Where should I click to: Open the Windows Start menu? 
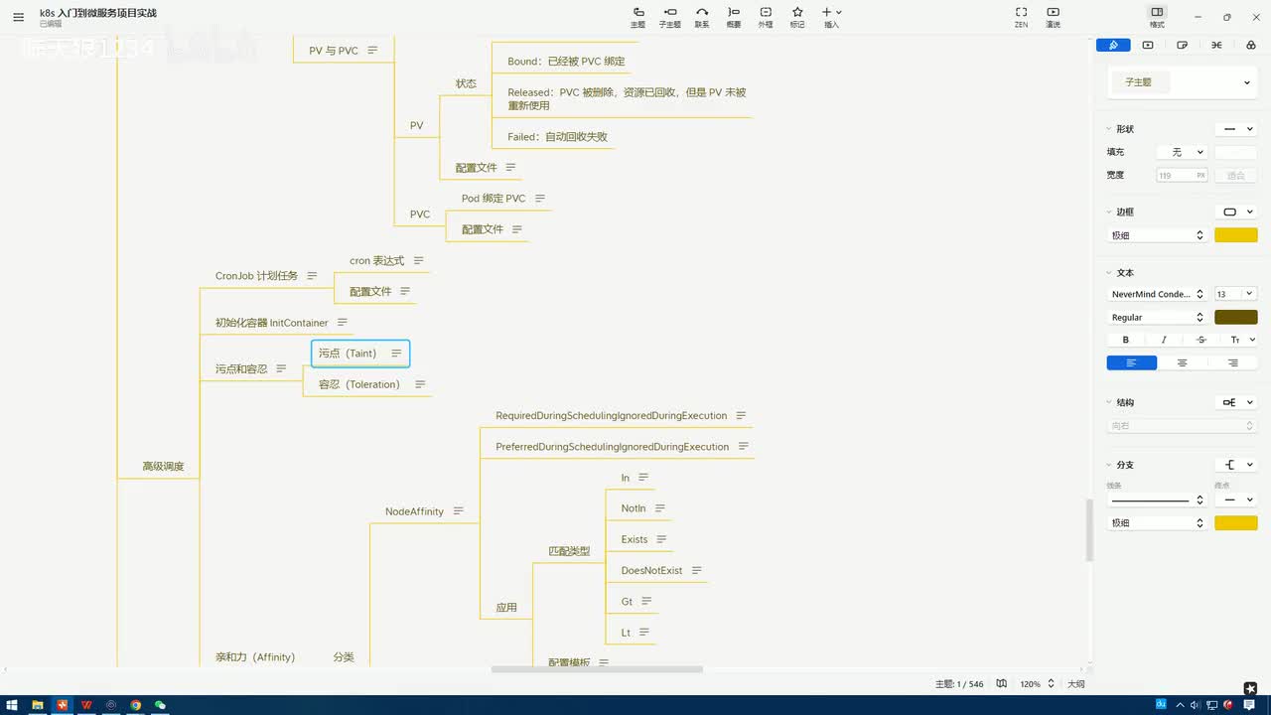pos(12,705)
